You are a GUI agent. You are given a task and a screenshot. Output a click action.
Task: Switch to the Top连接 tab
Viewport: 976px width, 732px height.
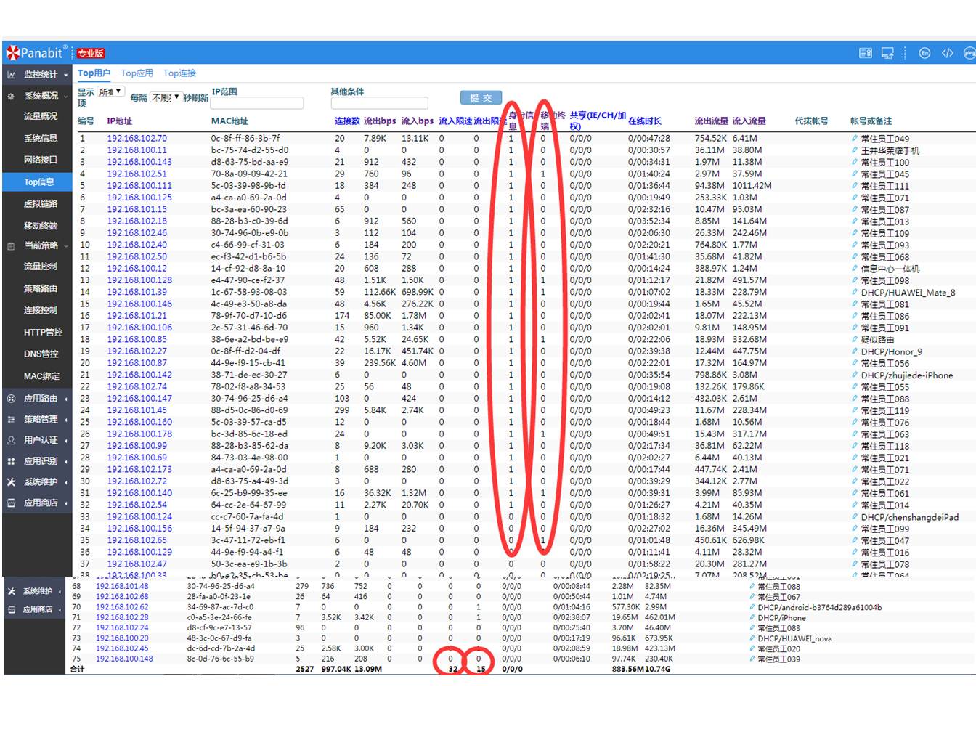(179, 73)
